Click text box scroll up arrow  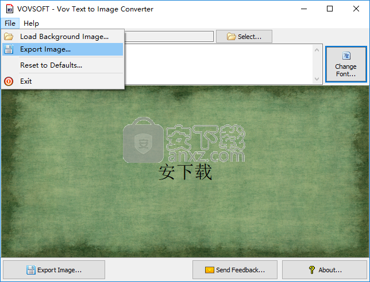(317, 50)
